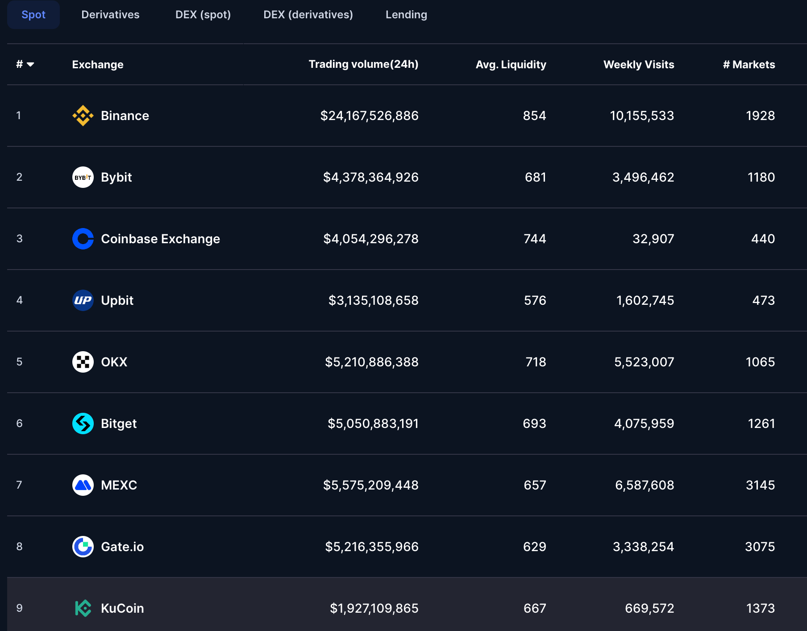This screenshot has height=631, width=807.
Task: Sort by # Markets header
Action: pyautogui.click(x=749, y=65)
